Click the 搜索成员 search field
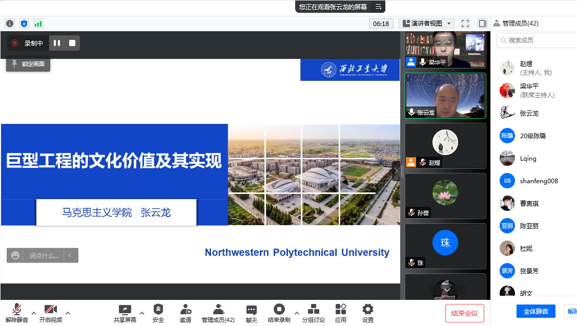The height and width of the screenshot is (326, 577). pyautogui.click(x=538, y=40)
